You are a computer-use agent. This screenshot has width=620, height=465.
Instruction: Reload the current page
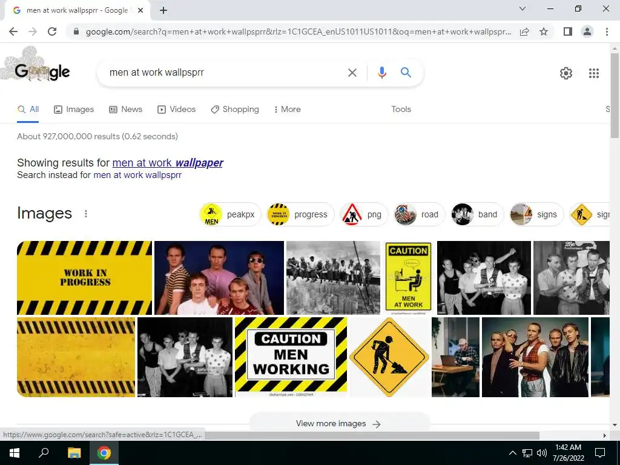click(52, 31)
